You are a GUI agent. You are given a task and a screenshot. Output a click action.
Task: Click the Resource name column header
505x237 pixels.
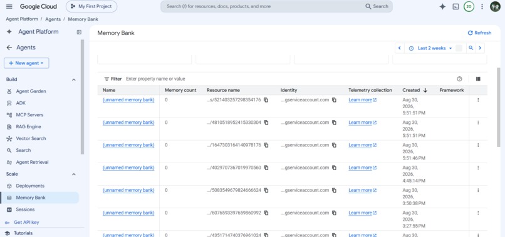tap(223, 91)
